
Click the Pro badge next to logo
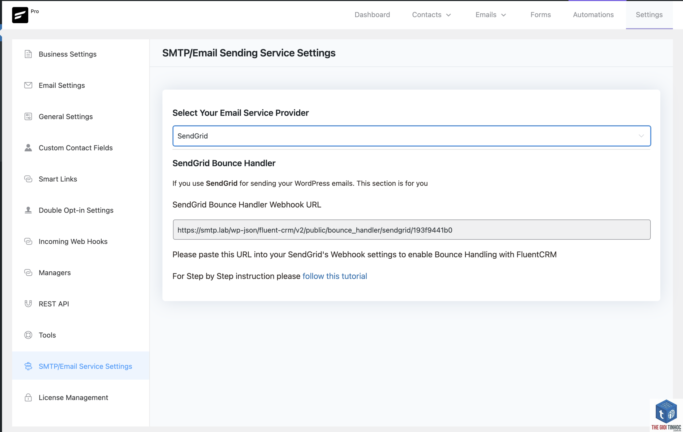[35, 11]
